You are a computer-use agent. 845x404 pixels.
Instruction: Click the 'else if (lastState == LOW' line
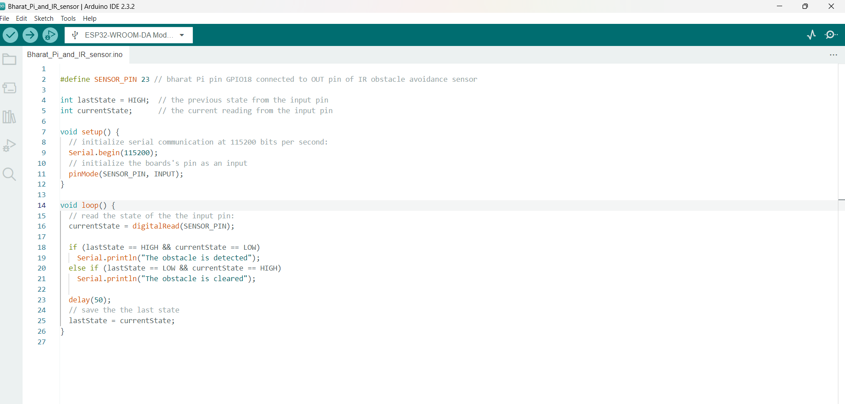(175, 268)
